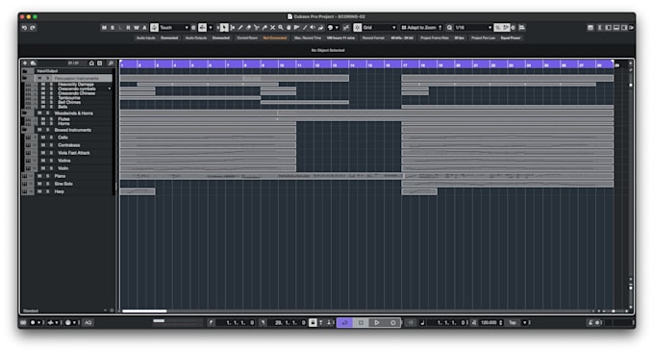The width and height of the screenshot is (654, 353).
Task: Start recording with the Record button
Action: tap(393, 322)
